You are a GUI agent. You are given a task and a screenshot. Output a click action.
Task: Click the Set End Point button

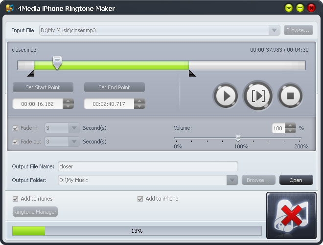pyautogui.click(x=114, y=87)
